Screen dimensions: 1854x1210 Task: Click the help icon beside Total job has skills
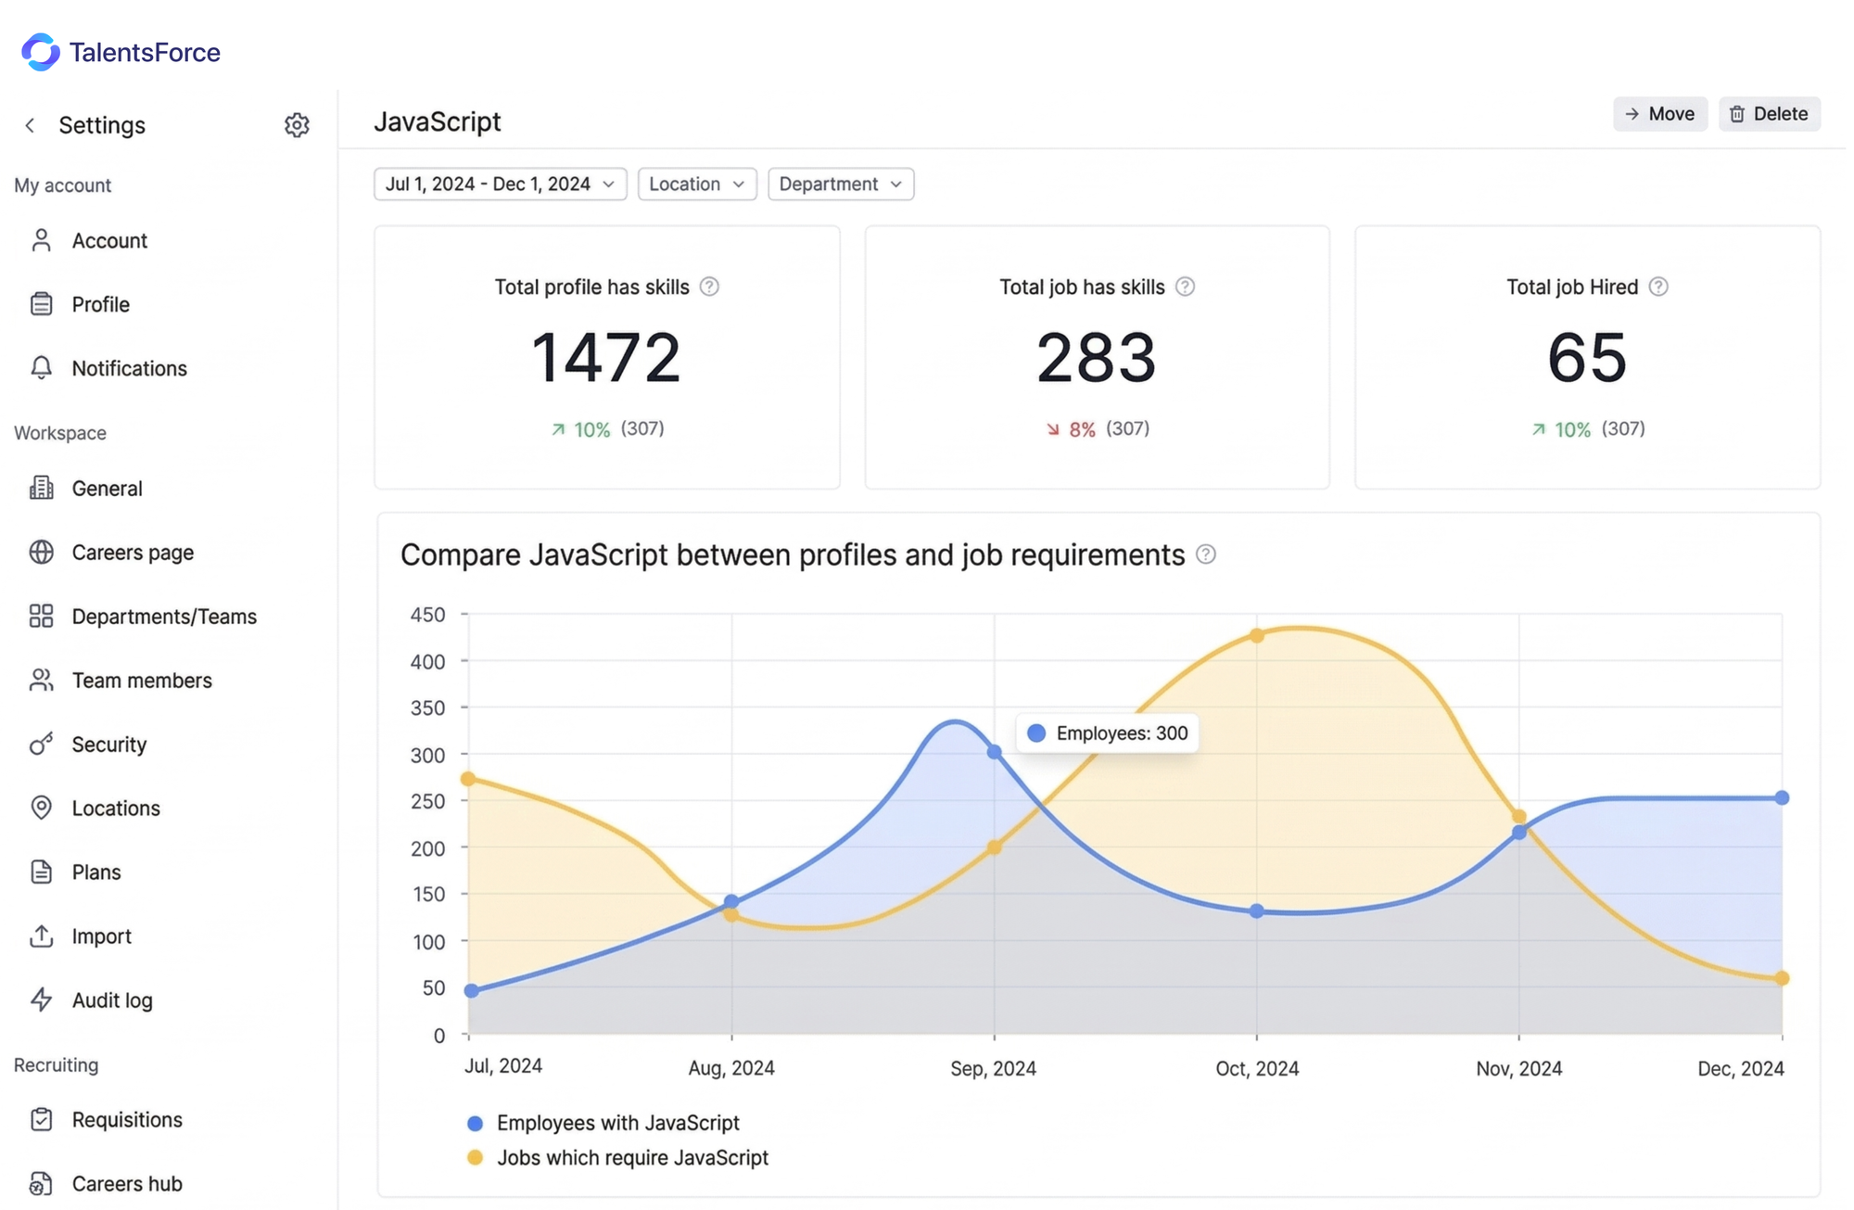[x=1186, y=287]
